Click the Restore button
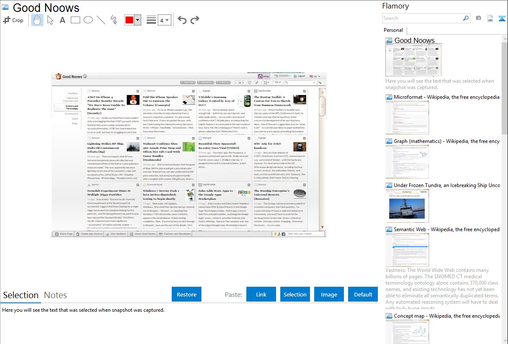The width and height of the screenshot is (508, 344). point(187,294)
